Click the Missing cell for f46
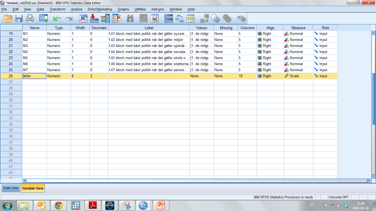376x211 pixels. point(226,64)
